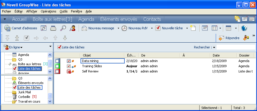
Task: Switch to the Agenda tab
Action: click(x=86, y=19)
